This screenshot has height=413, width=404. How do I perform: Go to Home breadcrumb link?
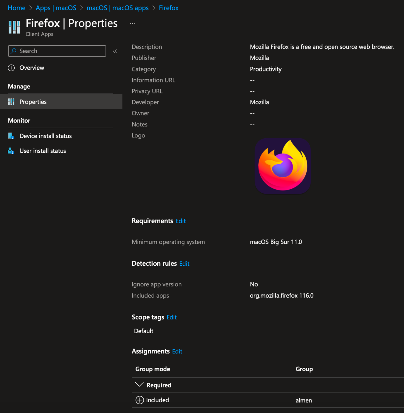[17, 8]
